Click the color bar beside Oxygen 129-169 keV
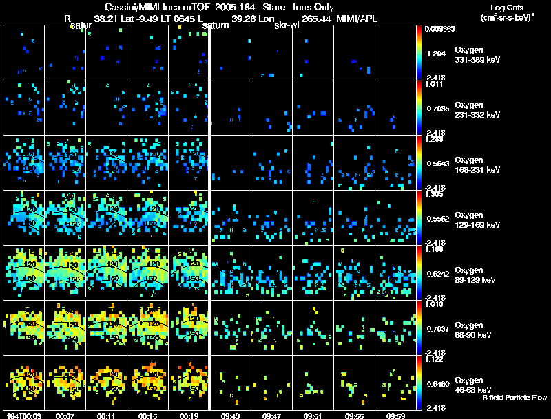The height and width of the screenshot is (419, 551). point(419,218)
